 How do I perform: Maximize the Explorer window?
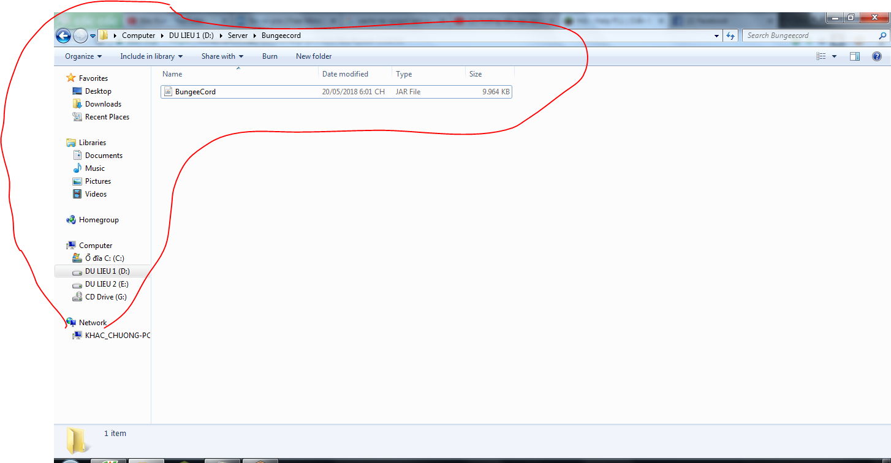point(852,18)
